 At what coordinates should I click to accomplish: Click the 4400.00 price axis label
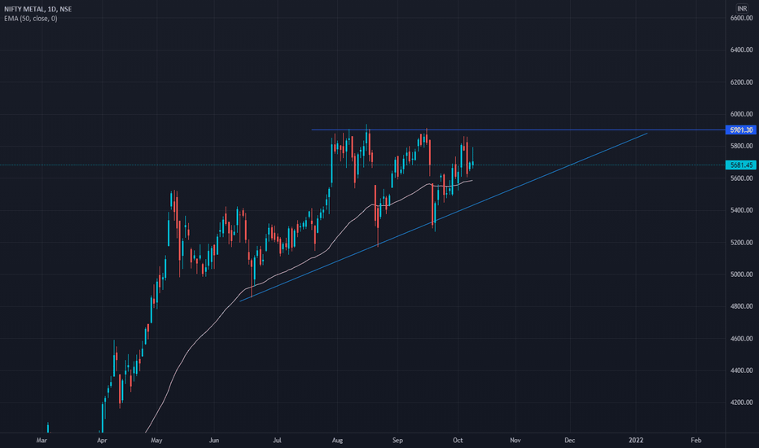click(x=741, y=371)
